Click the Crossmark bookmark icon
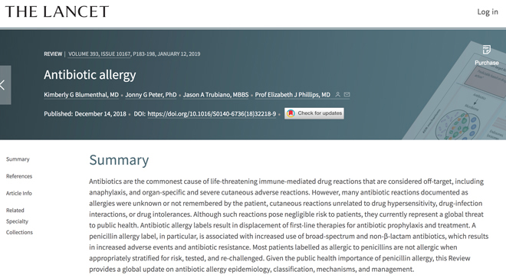The height and width of the screenshot is (278, 506). tap(291, 113)
